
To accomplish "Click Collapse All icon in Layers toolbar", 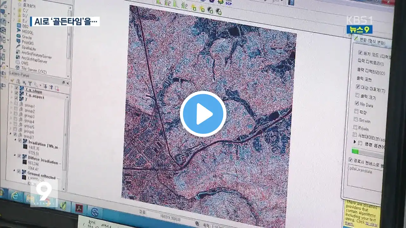I will [x=51, y=87].
